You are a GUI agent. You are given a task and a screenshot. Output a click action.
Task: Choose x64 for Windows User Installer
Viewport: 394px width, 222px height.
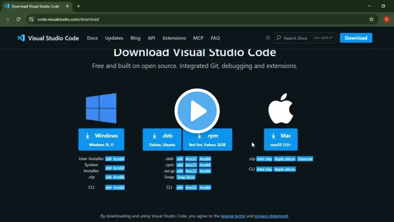(x=109, y=159)
